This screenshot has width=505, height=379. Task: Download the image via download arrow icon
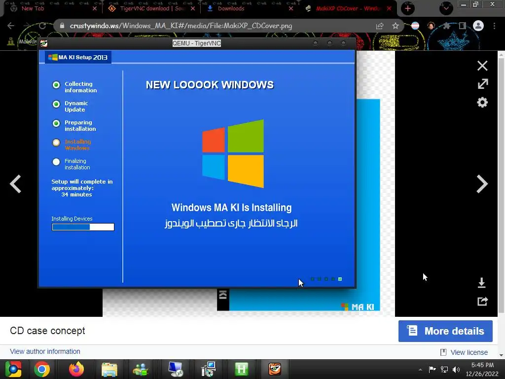(x=482, y=283)
